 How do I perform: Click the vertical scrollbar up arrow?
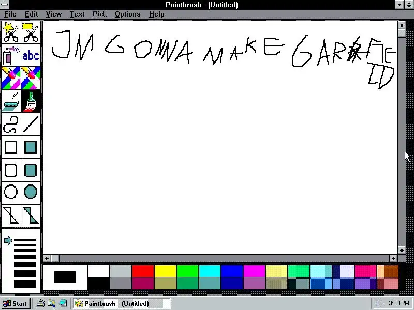click(x=402, y=25)
